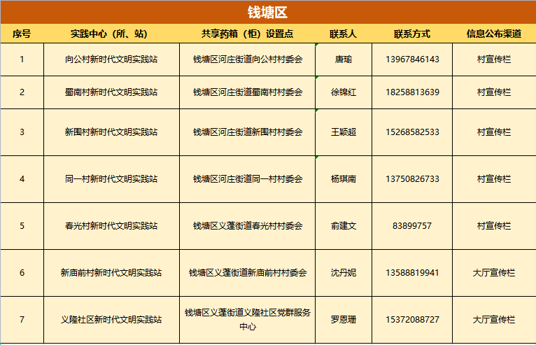
Task: Select cell 蜀南村新时代文明实践站
Action: click(x=111, y=92)
